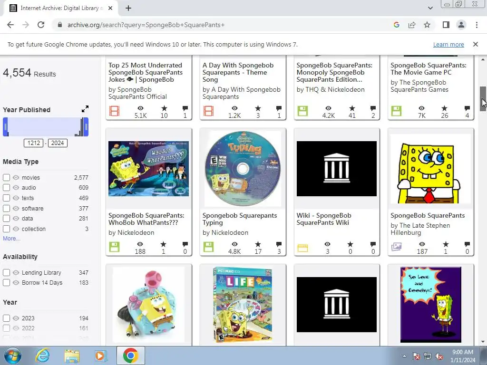This screenshot has height=365, width=487.
Task: Click Learn more about Chrome updates
Action: [448, 44]
